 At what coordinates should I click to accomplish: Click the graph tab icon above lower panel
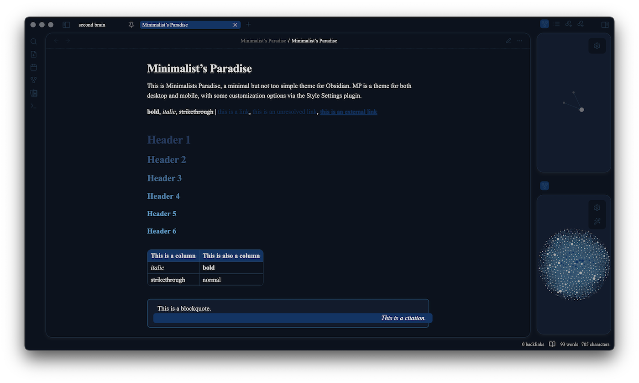coord(545,186)
